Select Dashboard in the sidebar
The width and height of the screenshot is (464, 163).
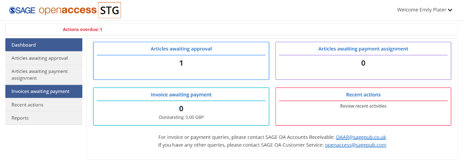pos(44,45)
